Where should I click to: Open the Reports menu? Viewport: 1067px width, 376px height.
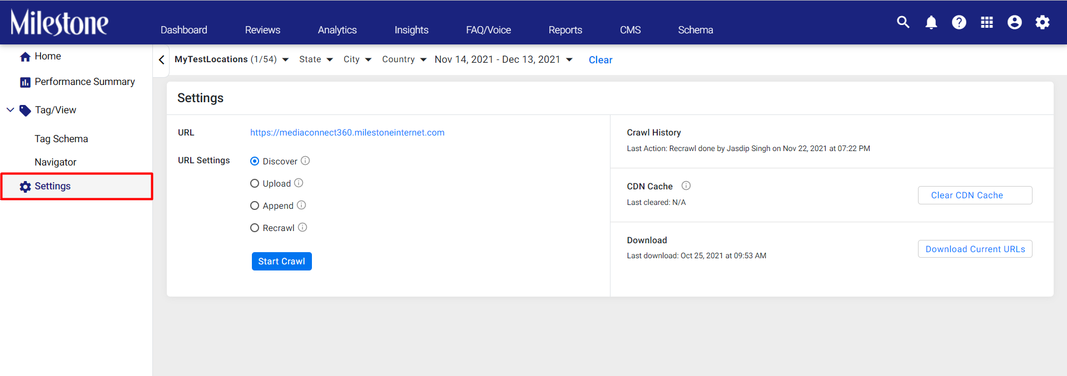tap(565, 30)
